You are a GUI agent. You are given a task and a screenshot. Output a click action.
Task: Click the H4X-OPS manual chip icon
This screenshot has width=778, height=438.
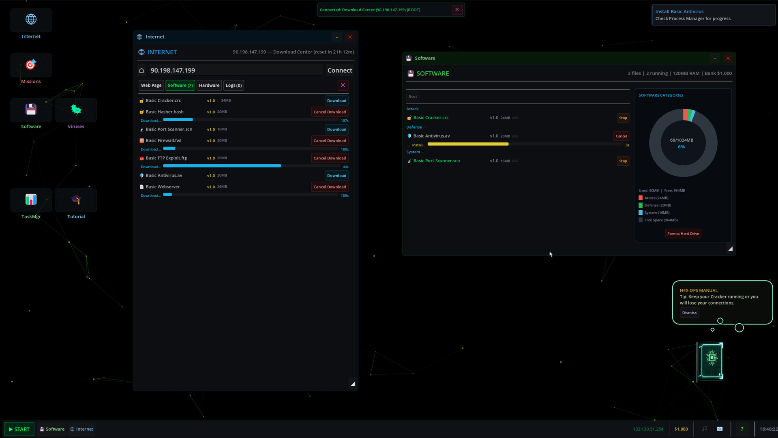coord(711,360)
